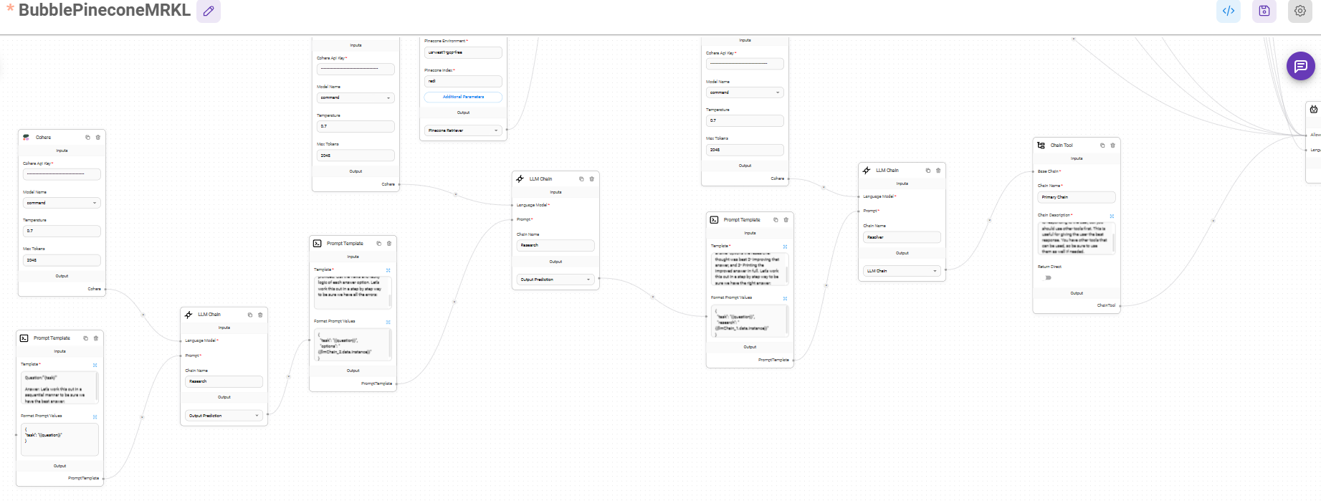Focus Chain Name field in center LLM Chain
1321x501 pixels.
click(555, 245)
